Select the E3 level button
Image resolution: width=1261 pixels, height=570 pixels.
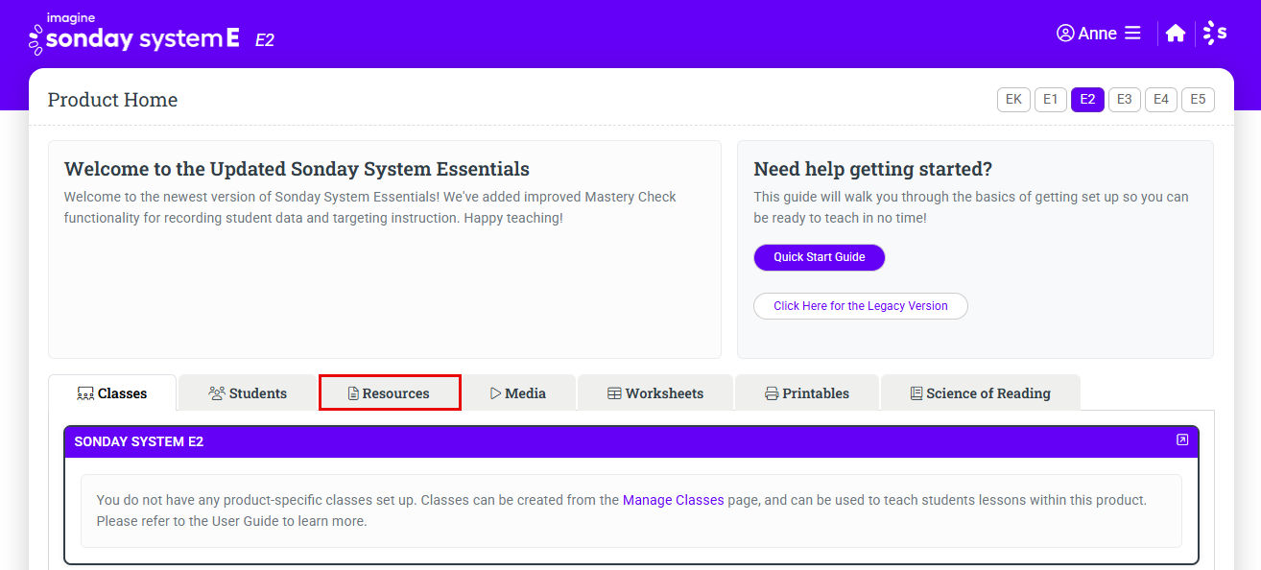click(1125, 100)
